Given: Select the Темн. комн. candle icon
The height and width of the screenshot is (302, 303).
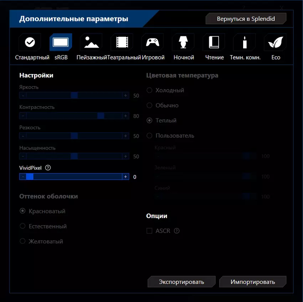Looking at the screenshot, I should coord(245,43).
